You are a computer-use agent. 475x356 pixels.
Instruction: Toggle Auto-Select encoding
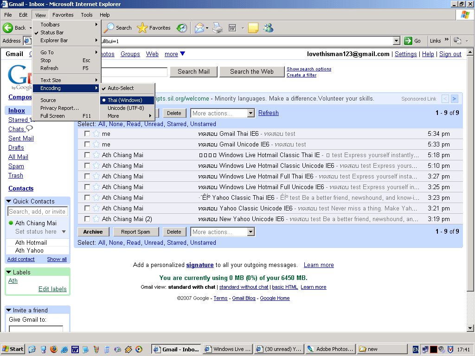click(x=127, y=88)
